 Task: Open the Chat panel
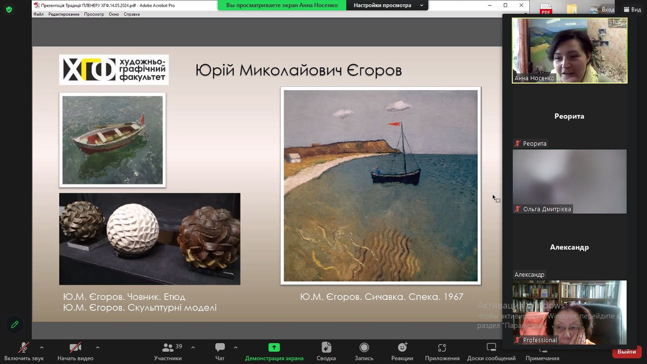click(220, 348)
